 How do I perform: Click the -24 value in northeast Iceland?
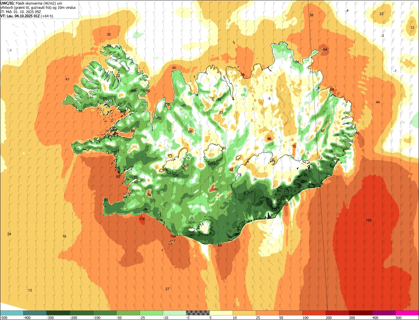click(x=297, y=62)
